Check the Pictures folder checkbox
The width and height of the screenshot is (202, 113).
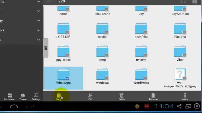click(x=184, y=32)
